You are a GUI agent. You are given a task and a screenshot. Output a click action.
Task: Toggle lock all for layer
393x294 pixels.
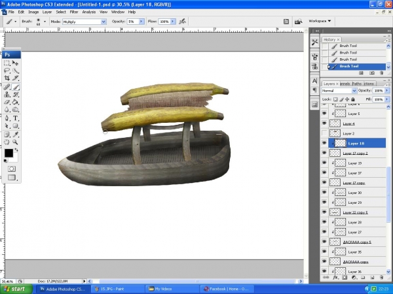pyautogui.click(x=353, y=99)
